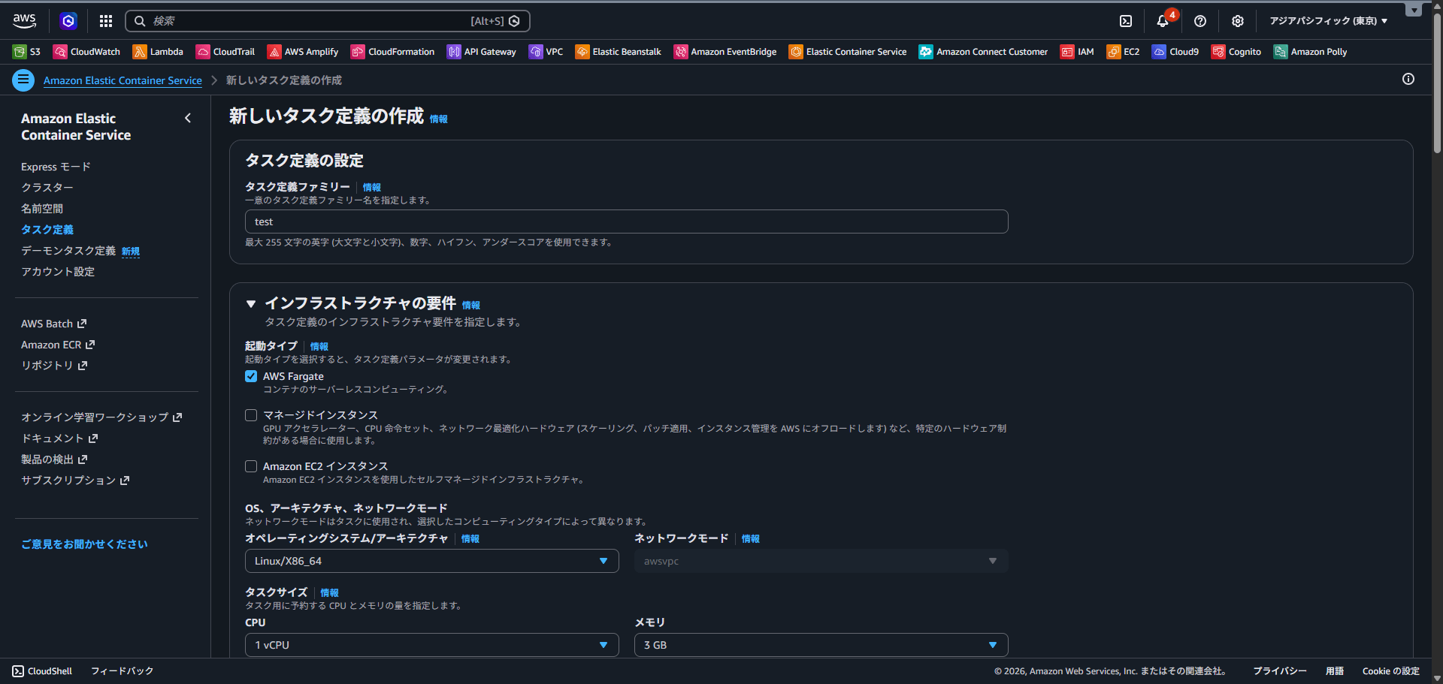Go to アカウント設定 in the sidebar
Viewport: 1443px width, 684px height.
coord(58,272)
